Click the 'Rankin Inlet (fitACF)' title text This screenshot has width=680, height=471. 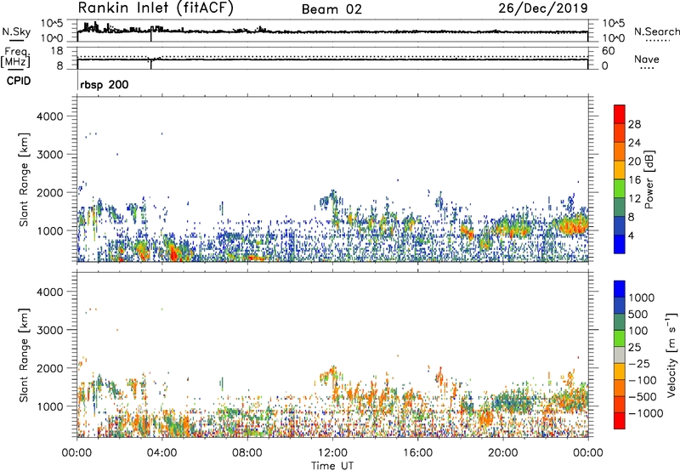156,8
